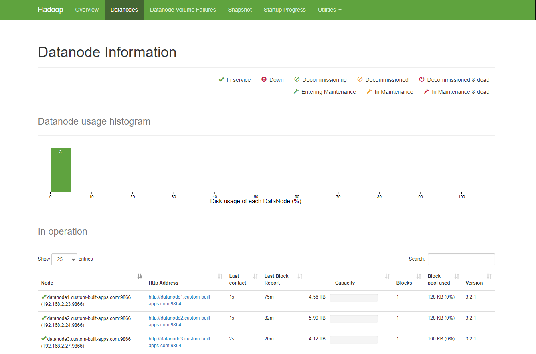536x354 pixels.
Task: Click the sort arrows of Capacity column
Action: tap(388, 276)
